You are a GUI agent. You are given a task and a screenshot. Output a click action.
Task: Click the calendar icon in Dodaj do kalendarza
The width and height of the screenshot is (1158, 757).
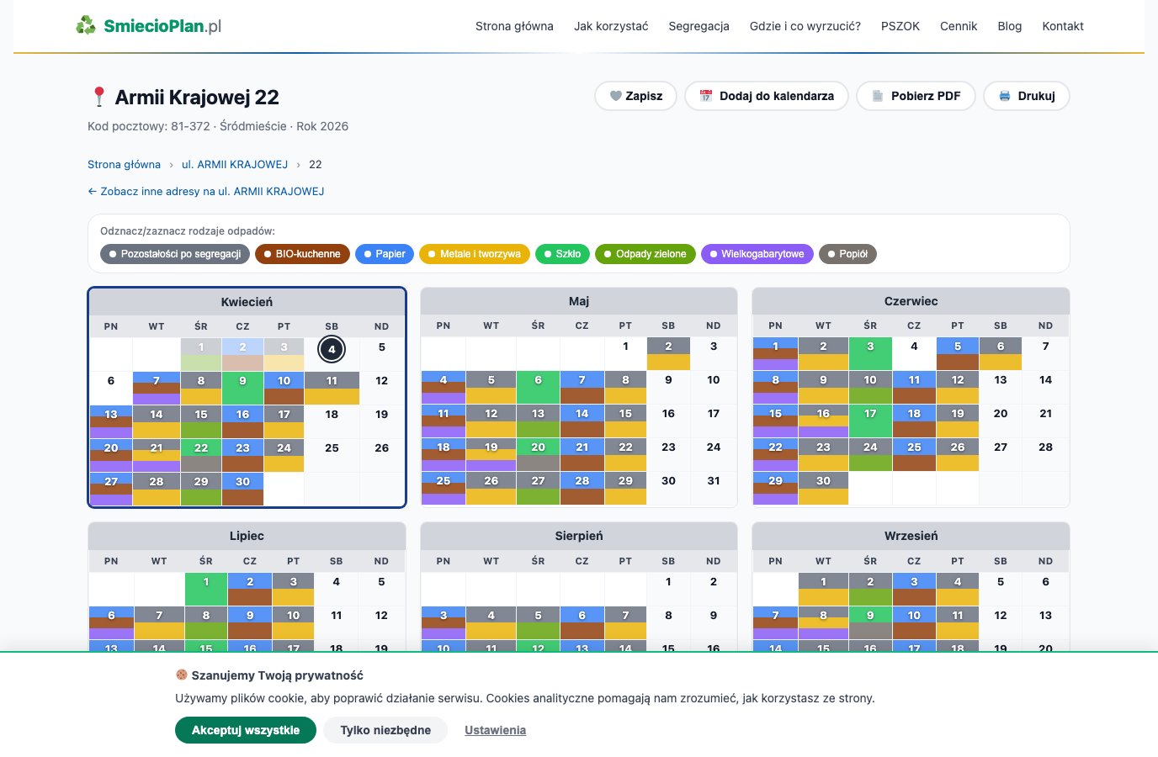tap(706, 96)
